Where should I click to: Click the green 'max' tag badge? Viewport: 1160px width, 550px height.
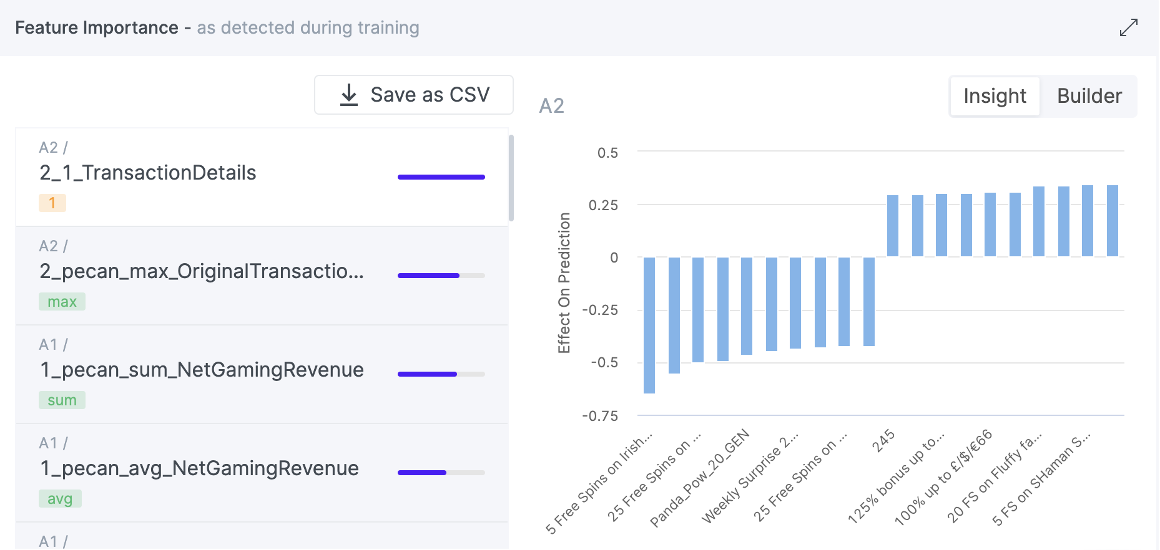pyautogui.click(x=62, y=302)
